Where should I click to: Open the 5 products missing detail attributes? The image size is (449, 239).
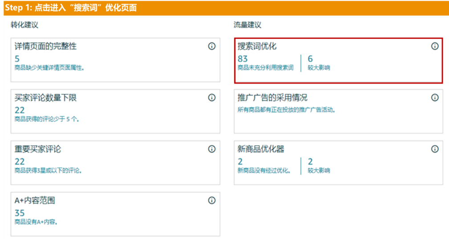click(17, 59)
